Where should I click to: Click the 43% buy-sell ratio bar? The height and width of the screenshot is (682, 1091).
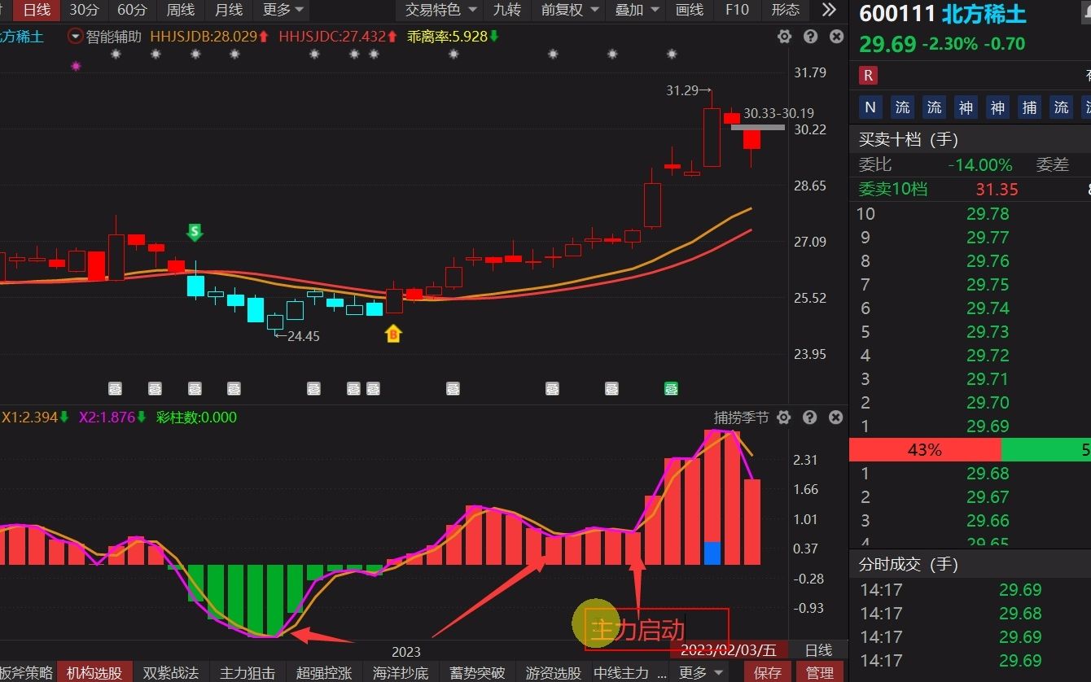point(925,450)
